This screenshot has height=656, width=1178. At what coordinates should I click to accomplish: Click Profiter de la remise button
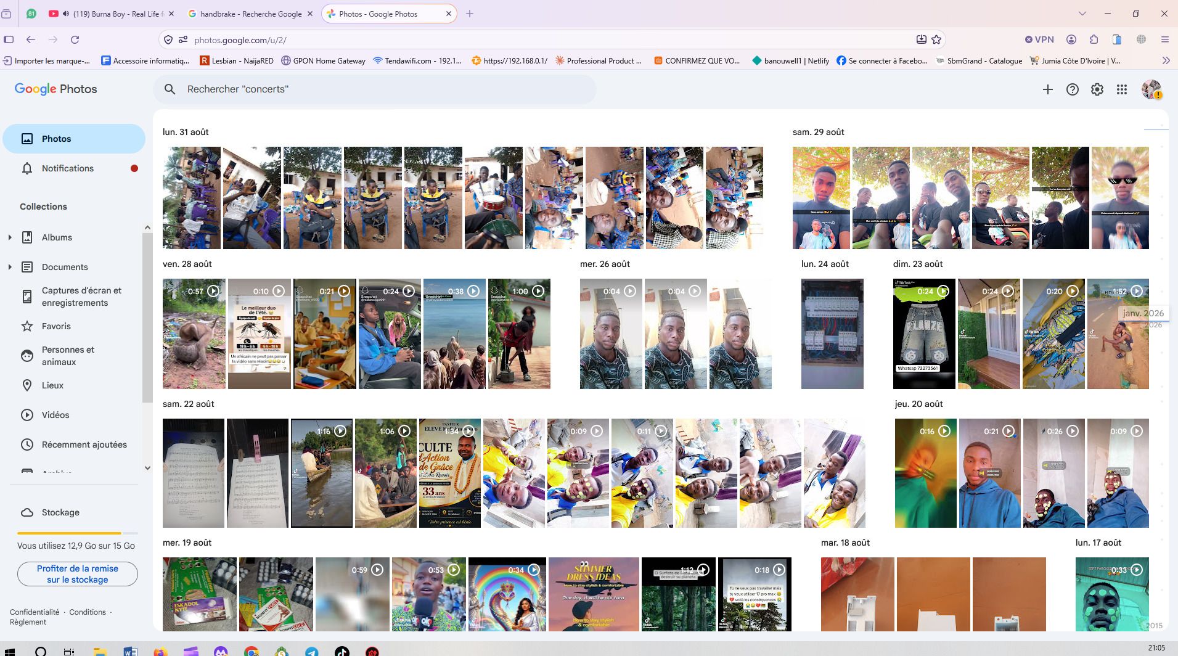pyautogui.click(x=78, y=574)
